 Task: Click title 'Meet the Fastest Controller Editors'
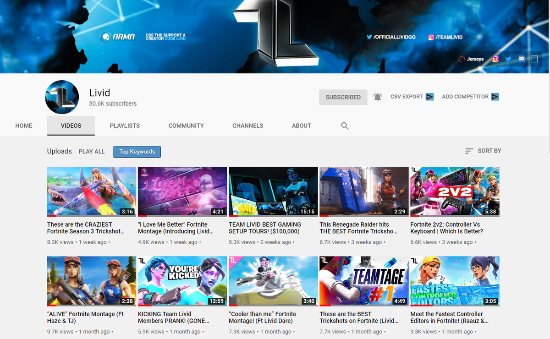pos(450,317)
